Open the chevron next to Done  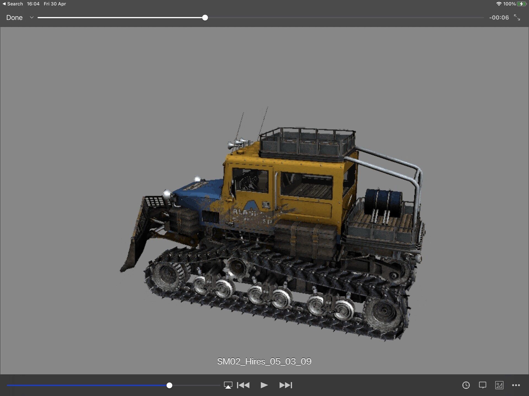(31, 18)
